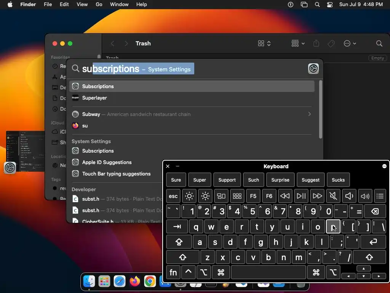
Task: Click the F6 key
Action: pos(269,196)
